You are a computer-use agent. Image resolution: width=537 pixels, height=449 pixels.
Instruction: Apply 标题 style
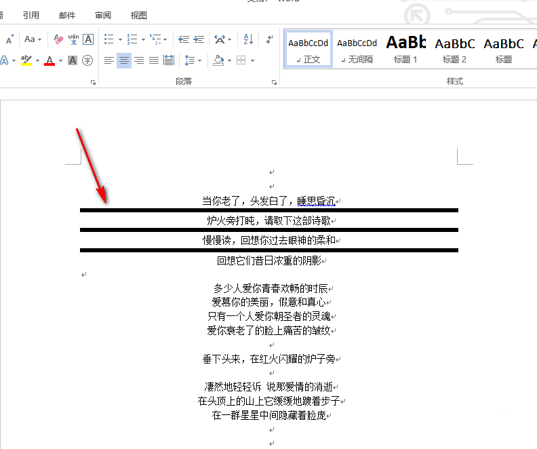coord(503,49)
